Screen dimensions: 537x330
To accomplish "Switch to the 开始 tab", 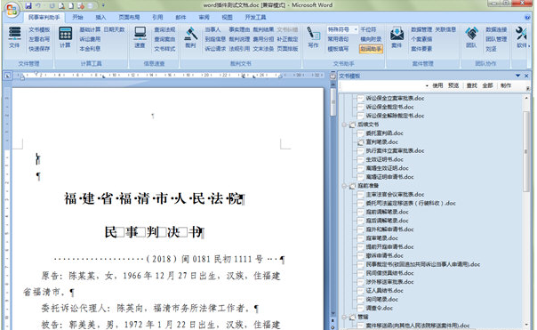I will 77,17.
